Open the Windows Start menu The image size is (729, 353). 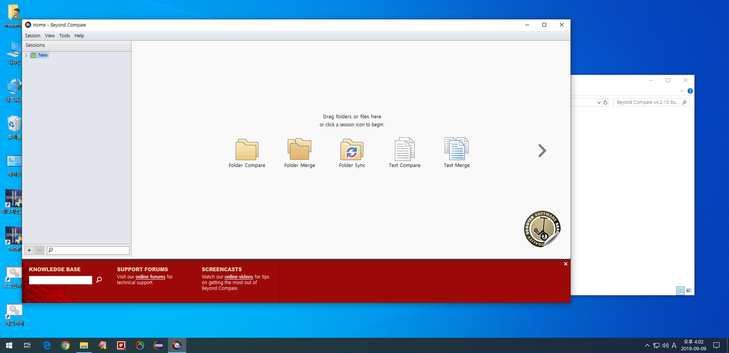[9, 345]
